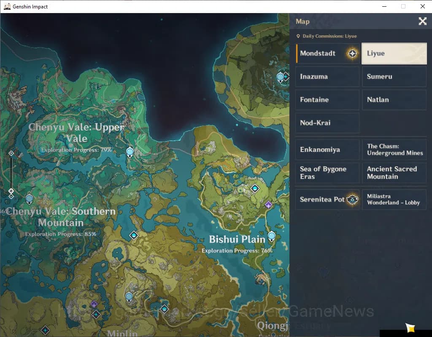Select the highlighted Liyue region
The image size is (432, 337).
coord(394,53)
